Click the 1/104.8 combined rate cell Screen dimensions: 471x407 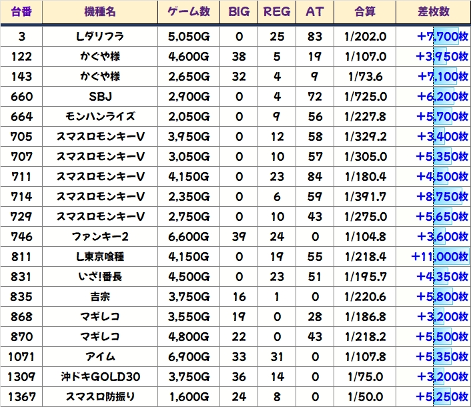point(365,237)
